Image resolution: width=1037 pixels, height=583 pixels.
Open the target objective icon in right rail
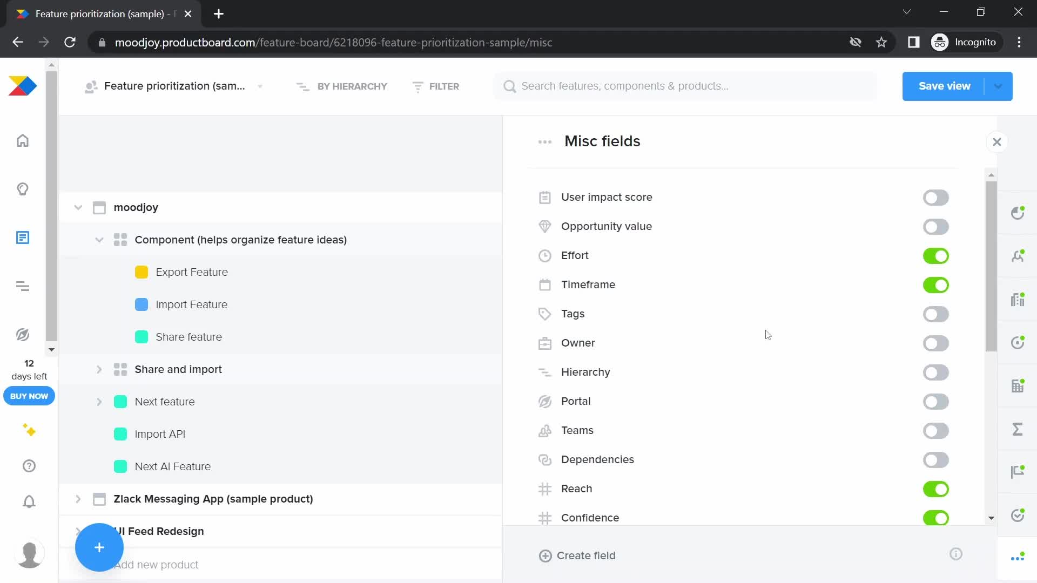point(1018,342)
